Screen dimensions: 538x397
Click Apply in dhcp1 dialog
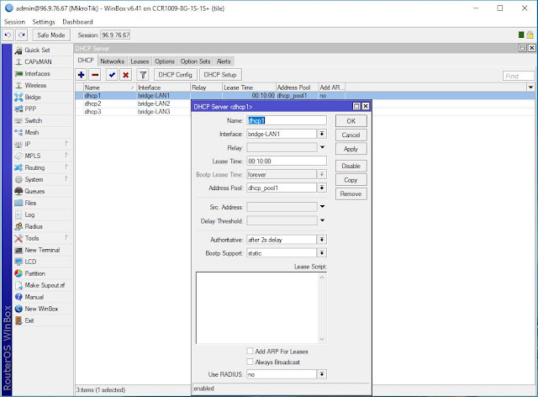[351, 149]
